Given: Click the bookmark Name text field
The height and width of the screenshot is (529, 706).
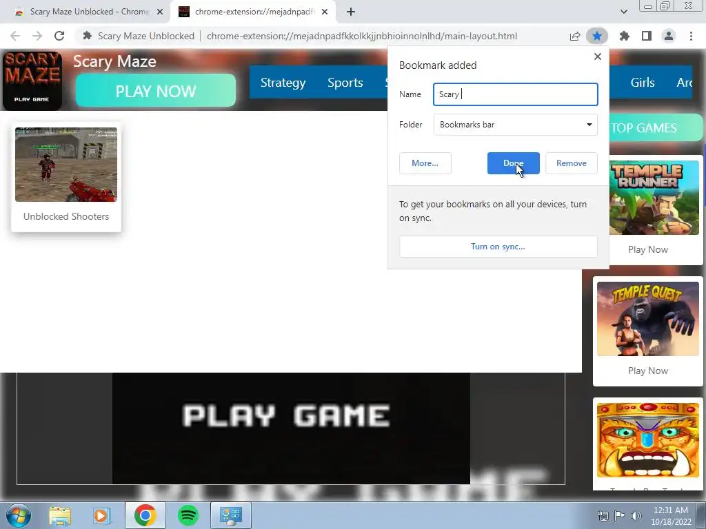Looking at the screenshot, I should 516,94.
